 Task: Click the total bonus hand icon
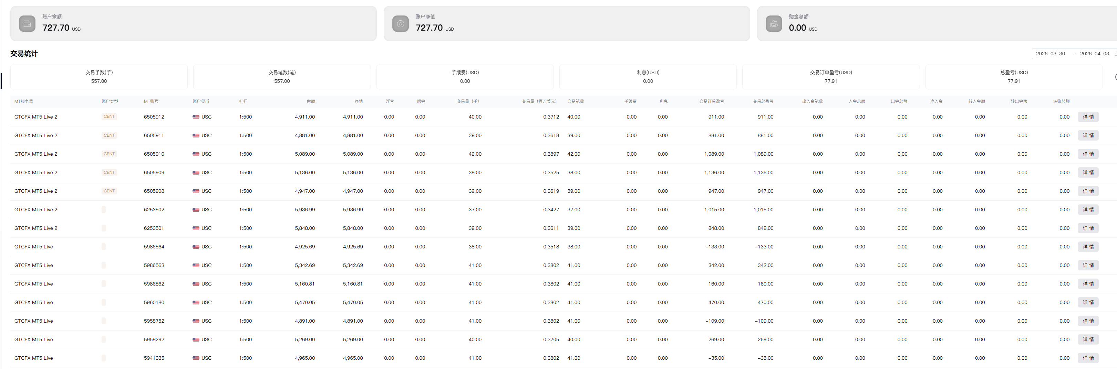point(774,24)
